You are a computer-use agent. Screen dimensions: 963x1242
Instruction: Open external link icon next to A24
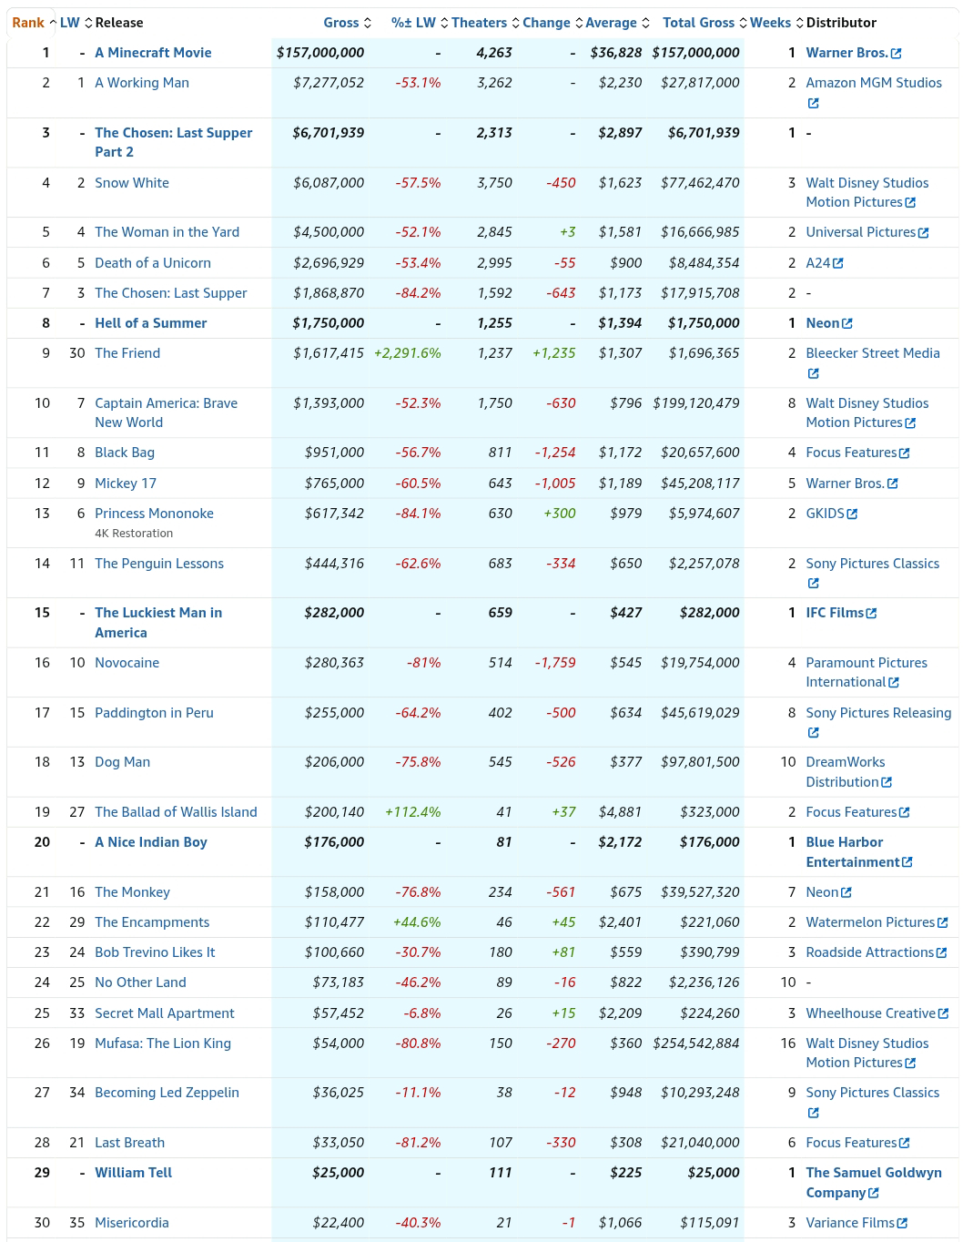tap(837, 263)
